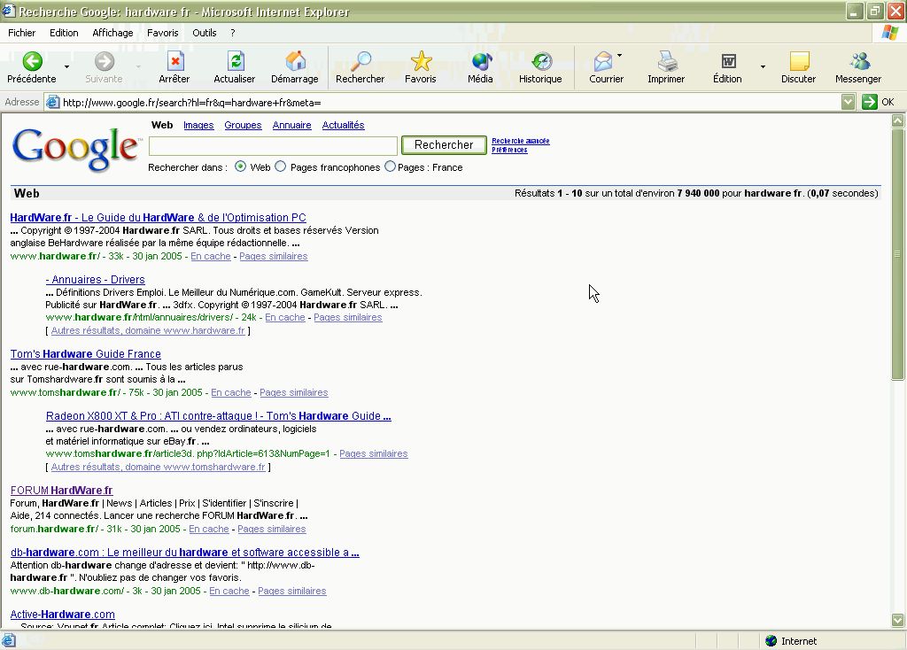Click the scrollbar down arrow
The width and height of the screenshot is (907, 650).
898,620
